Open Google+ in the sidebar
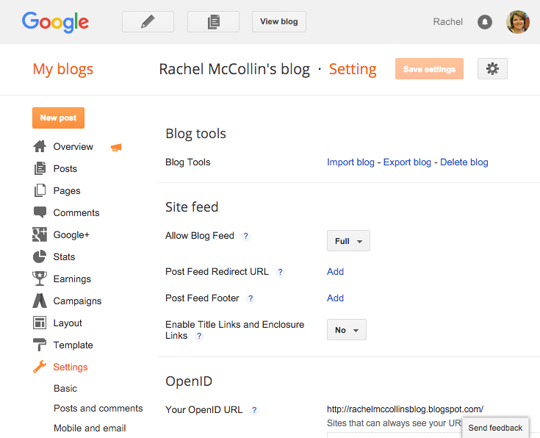 coord(71,235)
